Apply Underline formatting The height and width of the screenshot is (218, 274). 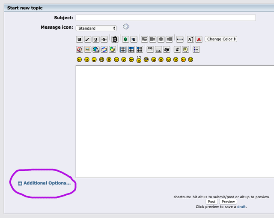(x=96, y=39)
